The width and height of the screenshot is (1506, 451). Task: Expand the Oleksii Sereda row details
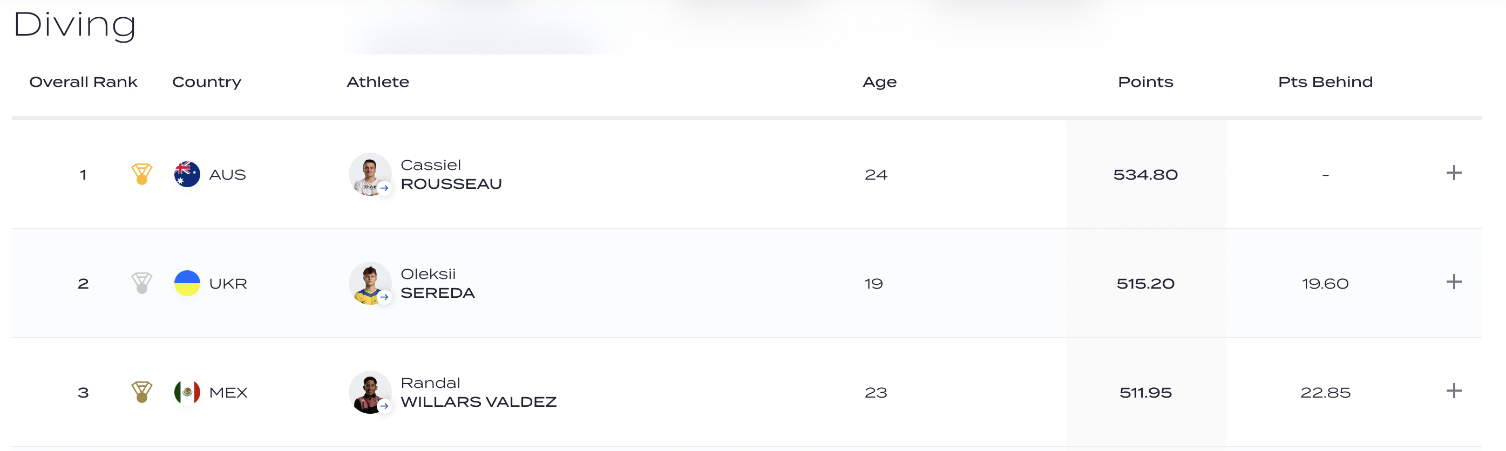1454,282
